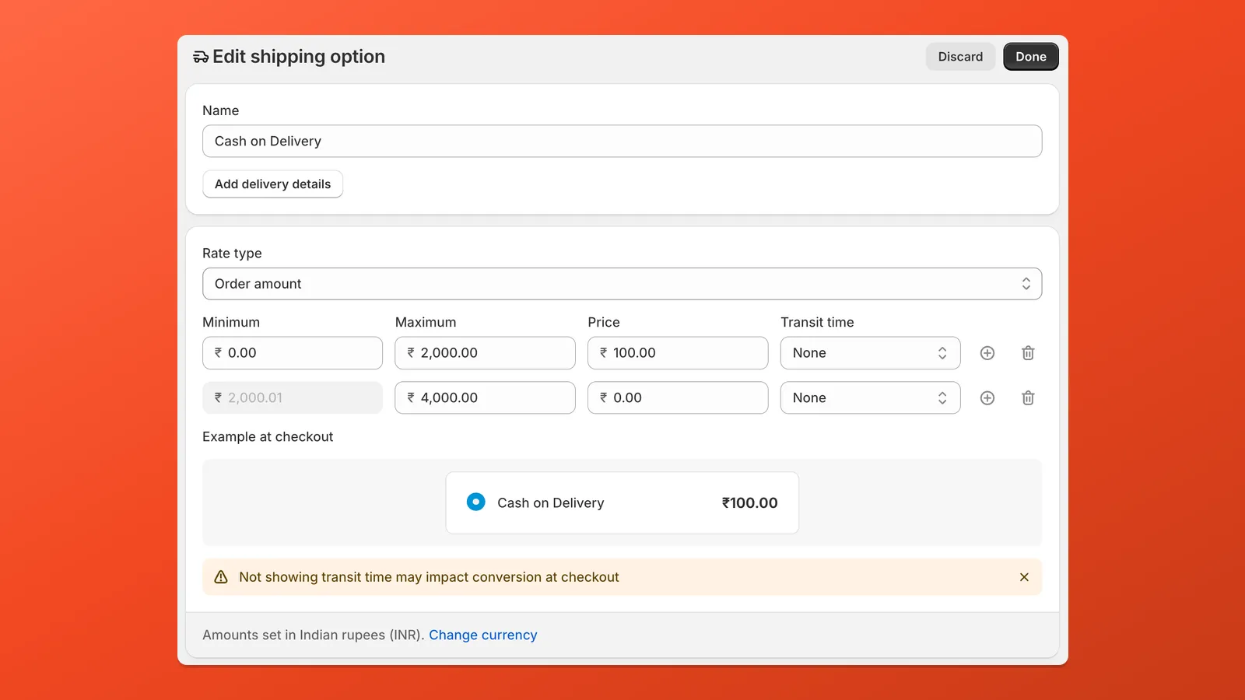Screen dimensions: 1245x700
Task: Select the Cash on Delivery radio button
Action: tap(475, 502)
